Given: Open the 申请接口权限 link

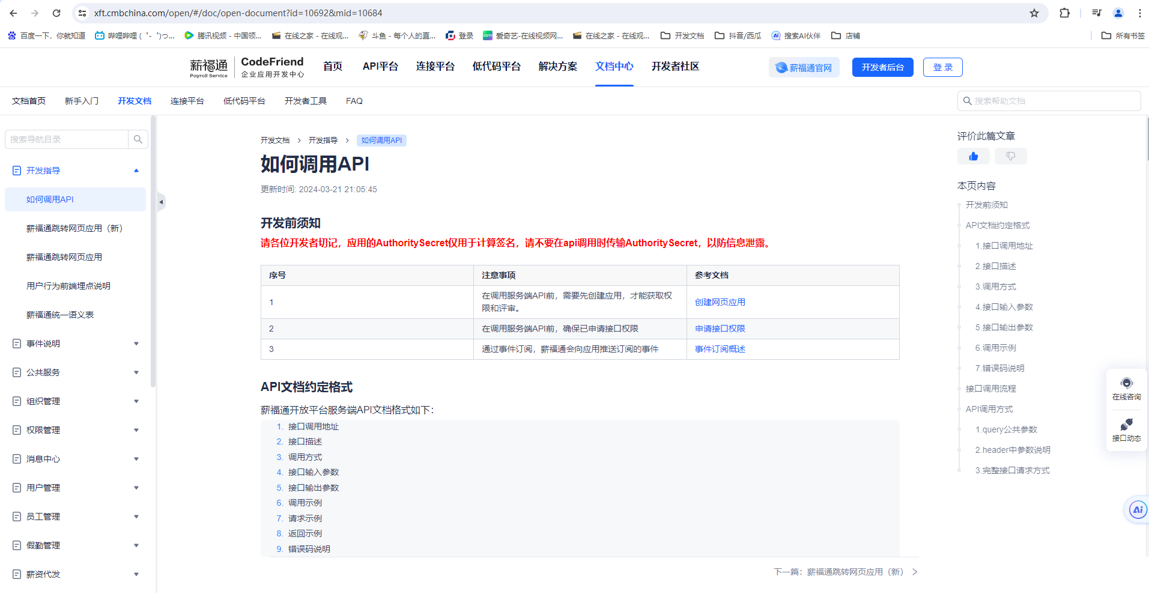Looking at the screenshot, I should 720,329.
